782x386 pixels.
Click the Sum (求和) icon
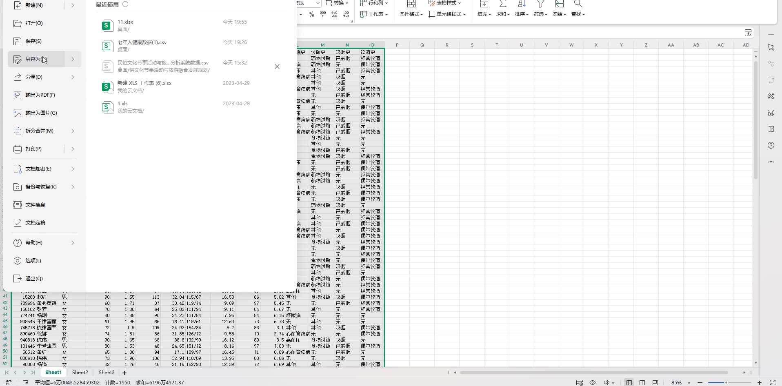coord(503,4)
